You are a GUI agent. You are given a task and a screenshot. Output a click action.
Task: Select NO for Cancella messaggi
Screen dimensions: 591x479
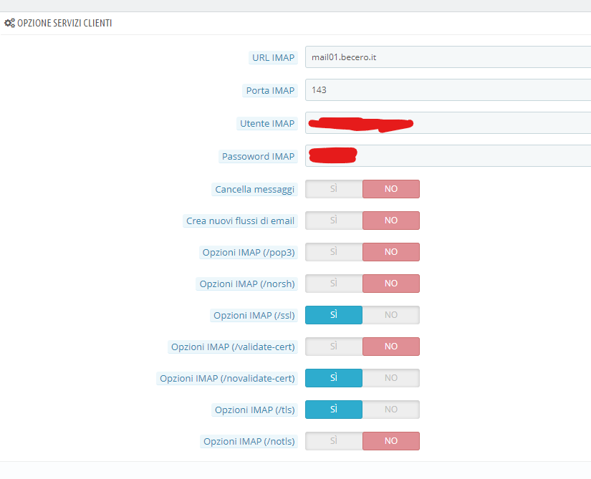click(x=391, y=189)
